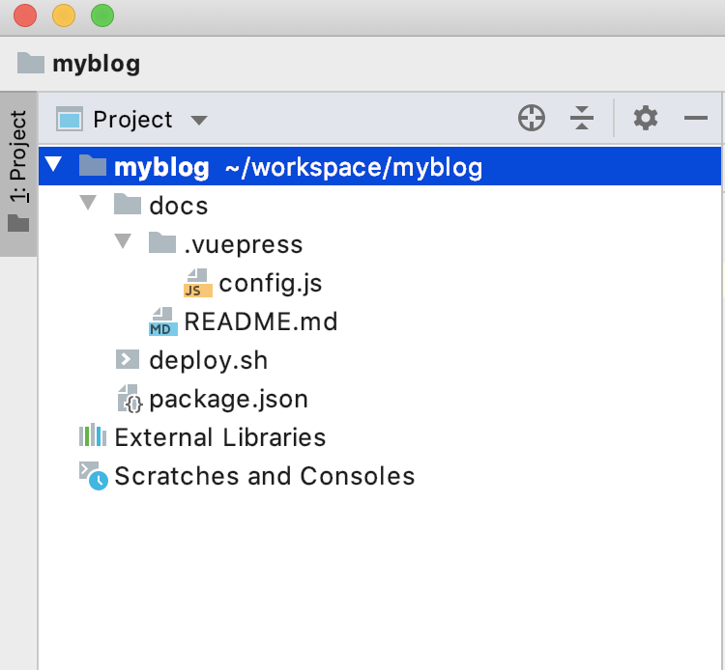The width and height of the screenshot is (725, 670).
Task: Collapse all tree nodes icon
Action: pyautogui.click(x=582, y=118)
